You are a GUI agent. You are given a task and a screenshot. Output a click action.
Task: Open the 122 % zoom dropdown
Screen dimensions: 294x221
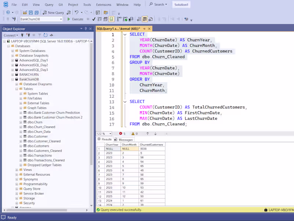point(110,134)
